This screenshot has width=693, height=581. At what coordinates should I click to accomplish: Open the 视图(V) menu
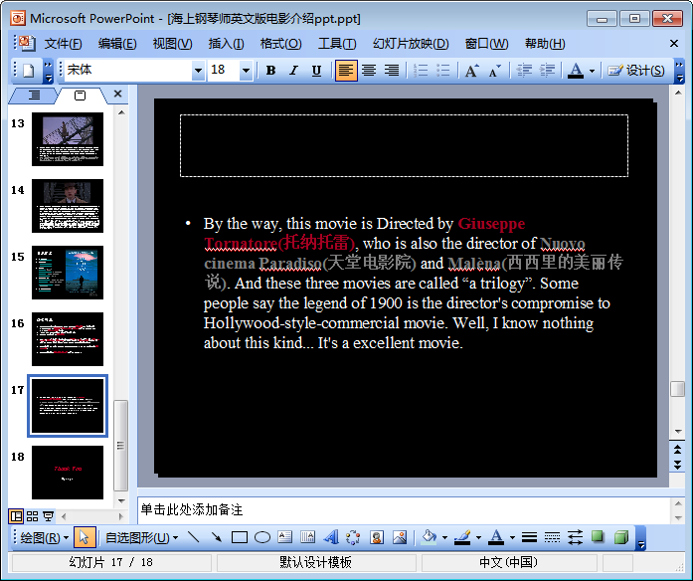172,44
